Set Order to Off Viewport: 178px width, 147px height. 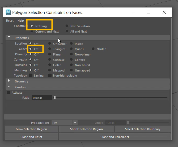(30, 49)
